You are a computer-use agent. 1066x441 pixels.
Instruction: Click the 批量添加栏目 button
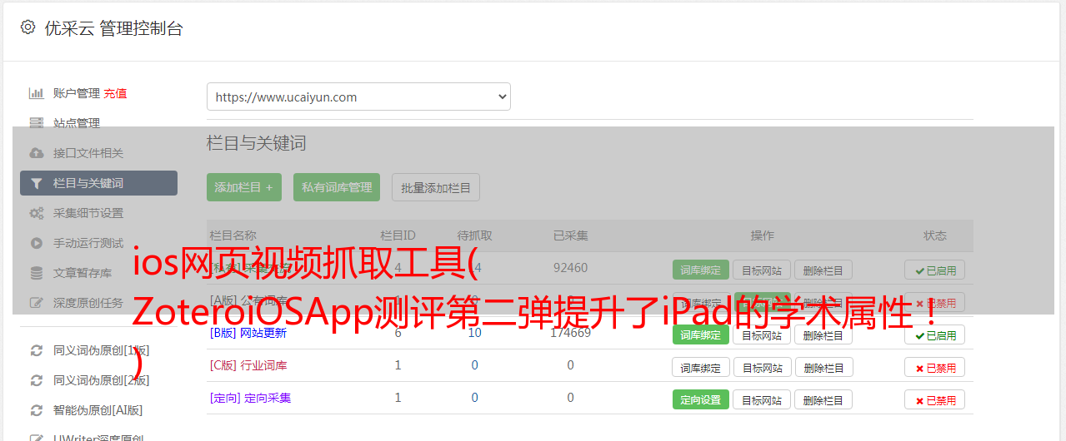[x=436, y=187]
